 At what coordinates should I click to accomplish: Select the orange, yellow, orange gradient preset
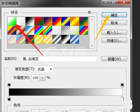[x=75, y=21]
